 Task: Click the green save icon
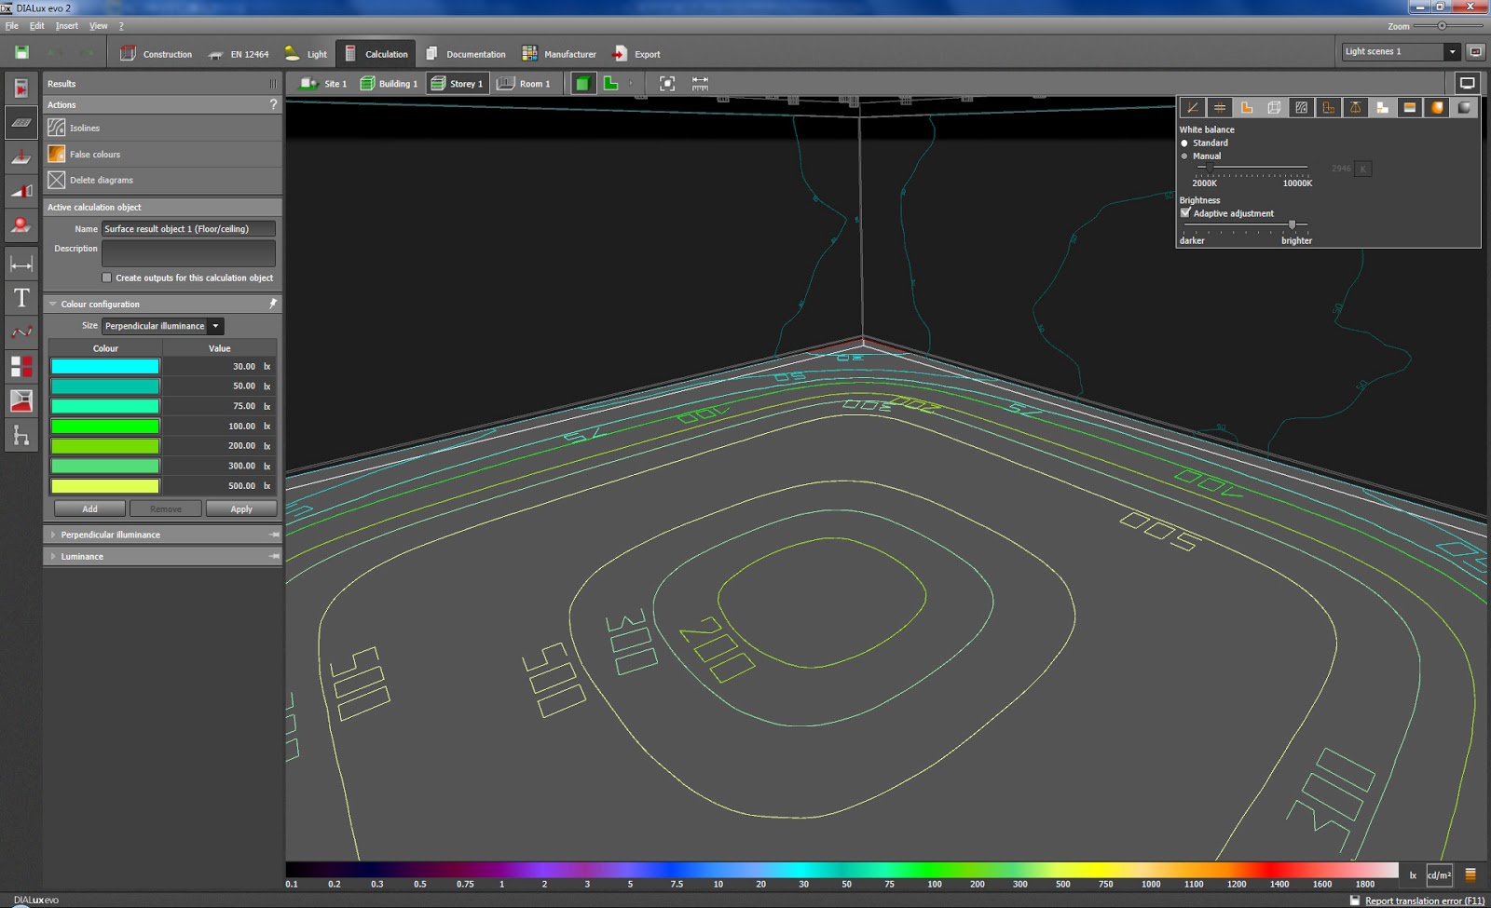pyautogui.click(x=21, y=53)
